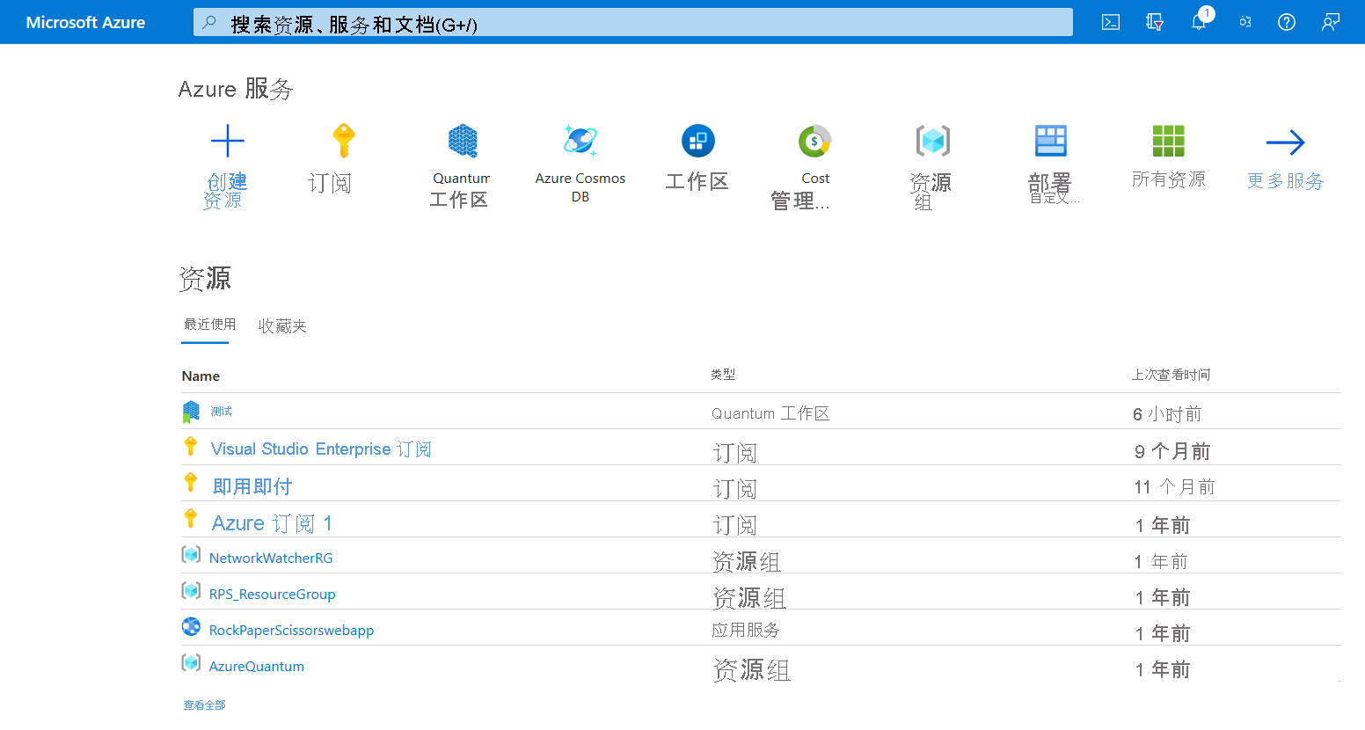Click the 创建资源 plus icon
1365x730 pixels.
point(228,141)
